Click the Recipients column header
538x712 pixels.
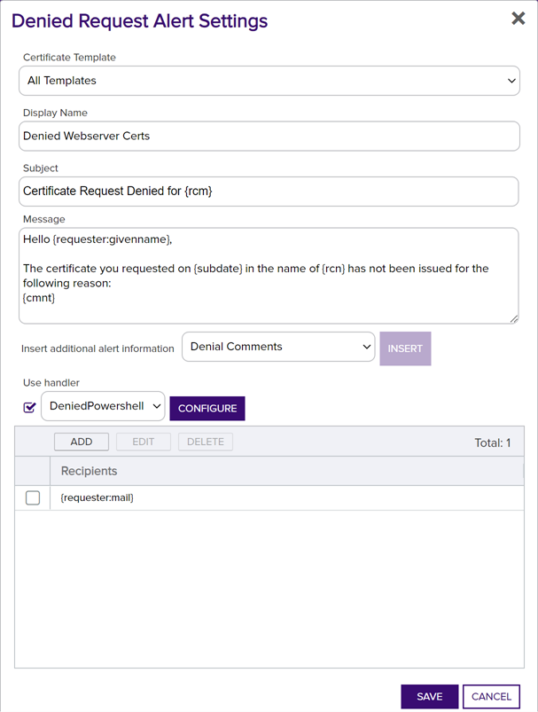click(x=89, y=471)
